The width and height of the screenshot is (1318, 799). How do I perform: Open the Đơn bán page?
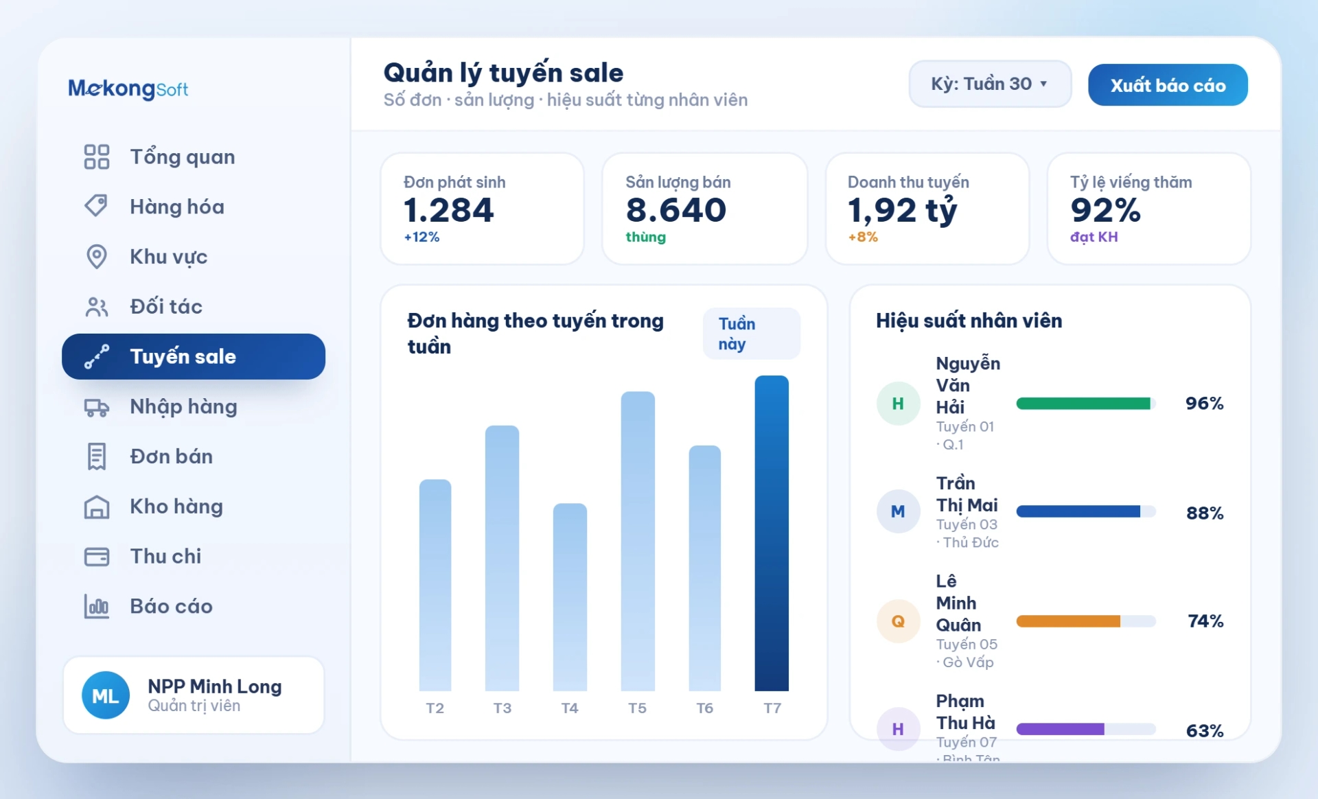[194, 456]
